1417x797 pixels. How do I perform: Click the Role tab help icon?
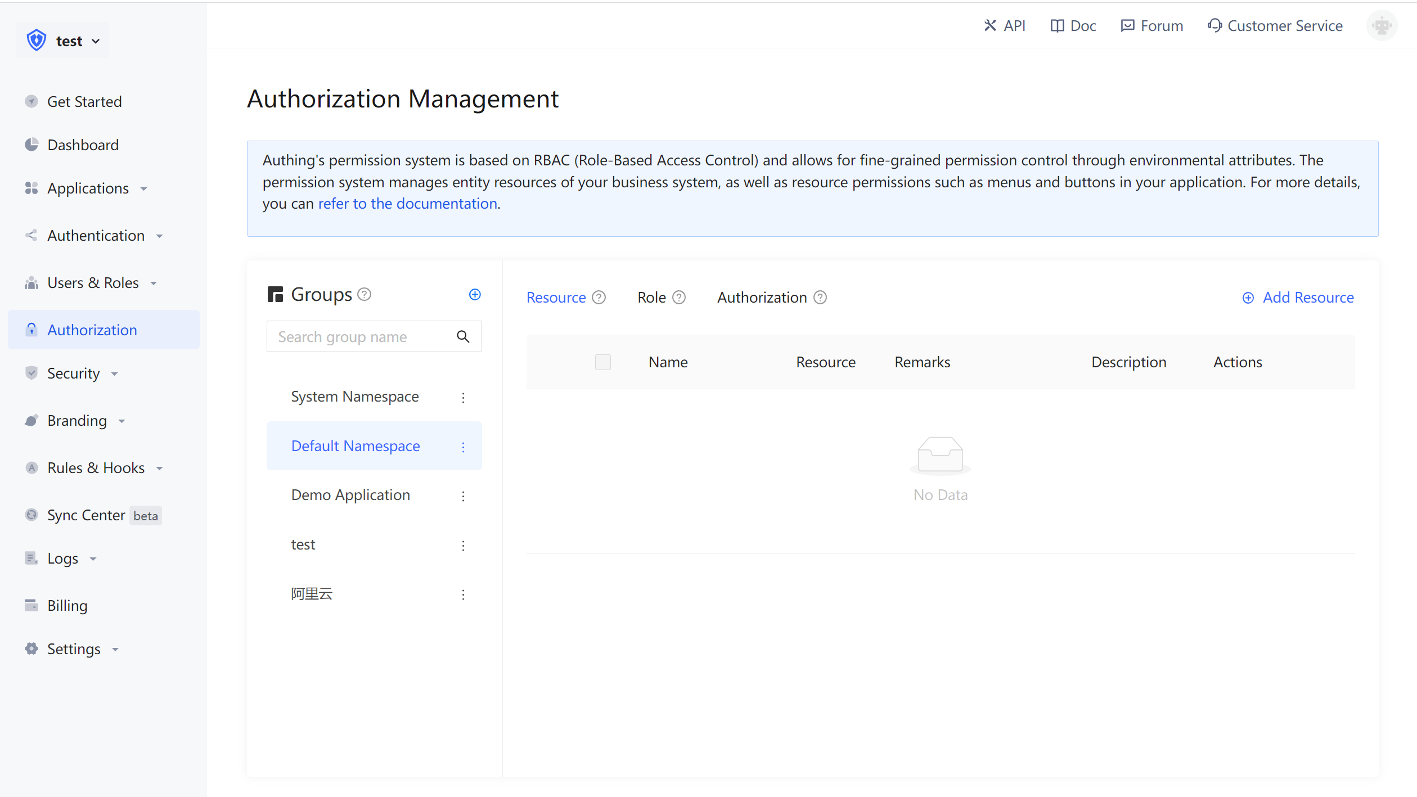679,298
